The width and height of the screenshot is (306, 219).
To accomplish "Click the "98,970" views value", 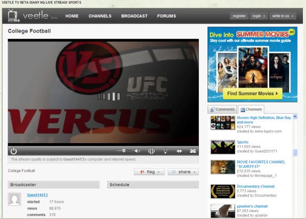I will coord(55,208).
